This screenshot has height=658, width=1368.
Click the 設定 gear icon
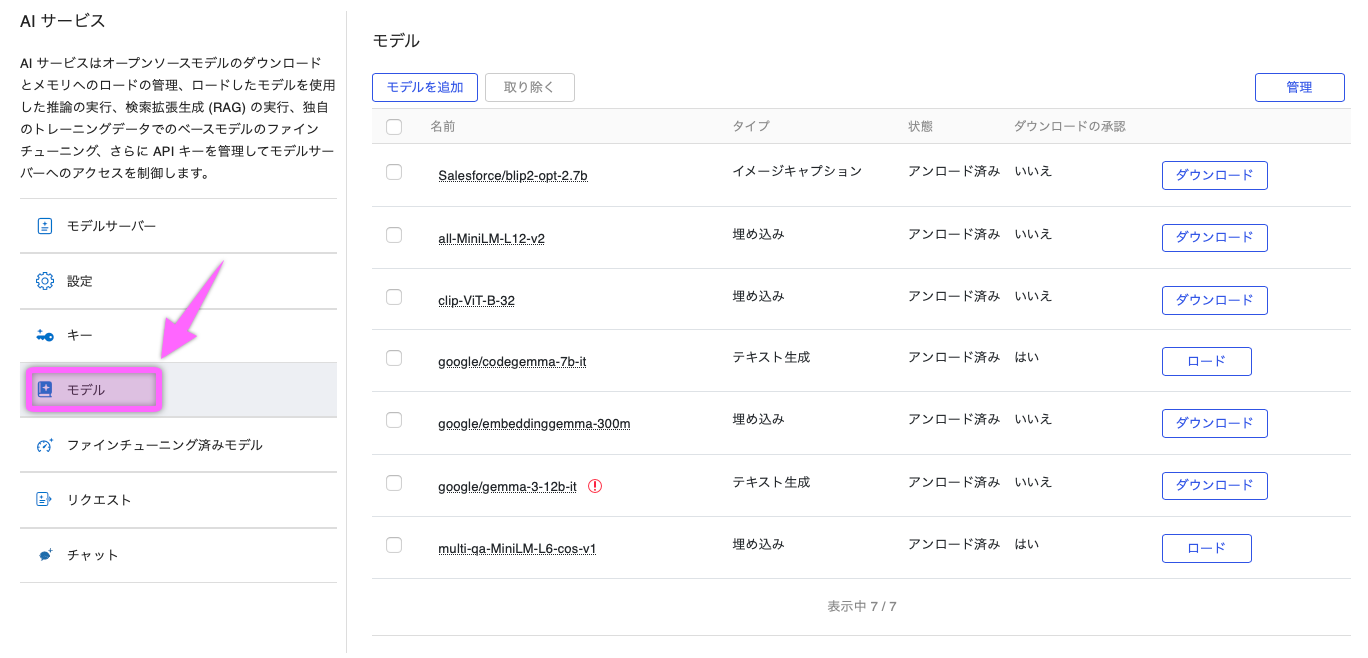(x=44, y=281)
